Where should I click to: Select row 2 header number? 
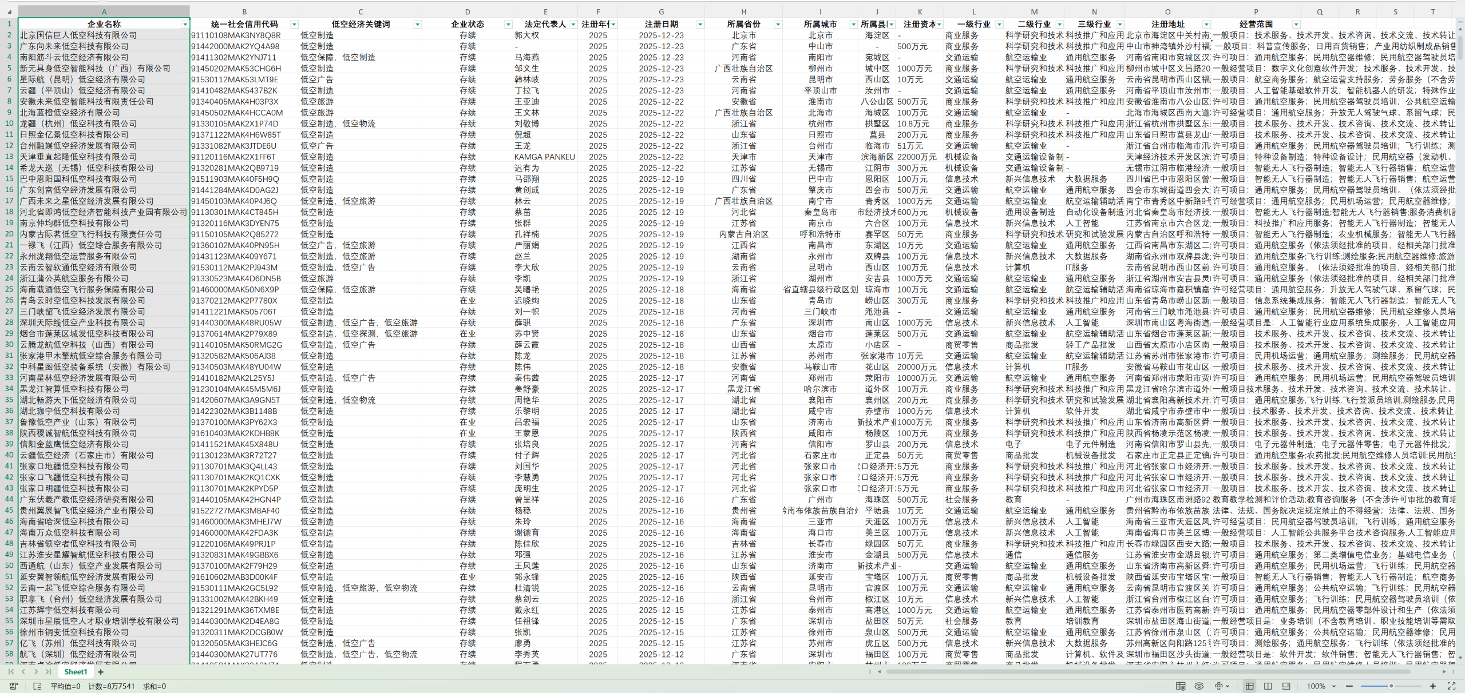[9, 35]
